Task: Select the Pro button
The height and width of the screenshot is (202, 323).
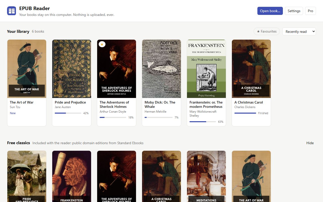Action: tap(310, 11)
